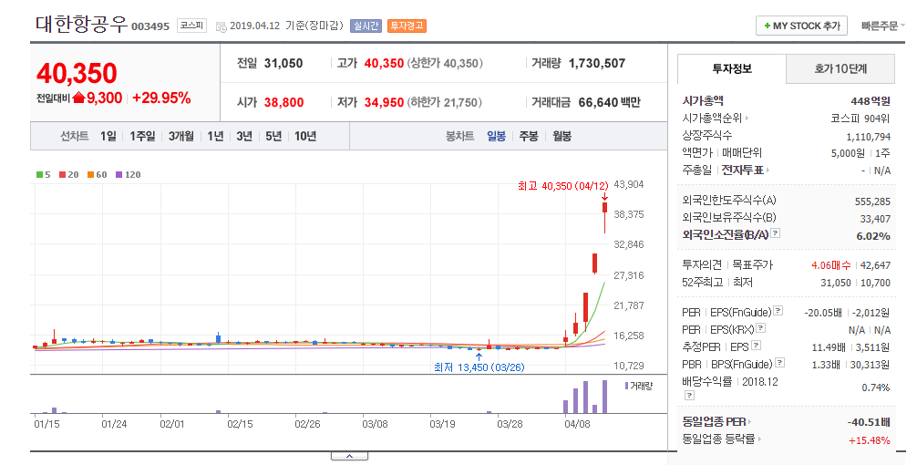
Task: Open help icon next to PBR BPS(FnGuide)
Action: click(x=780, y=363)
